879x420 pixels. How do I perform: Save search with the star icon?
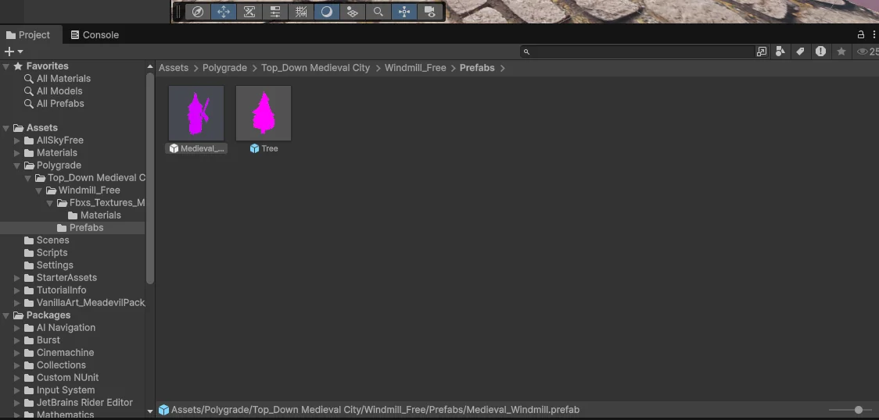pyautogui.click(x=841, y=52)
